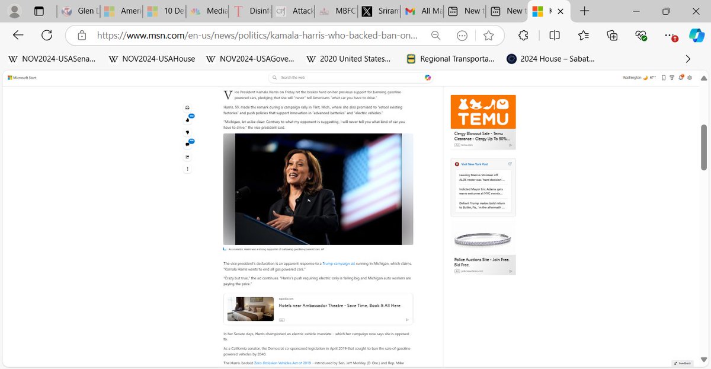
Task: Open Hotels near Ambassador Theatre ad
Action: pos(318,308)
